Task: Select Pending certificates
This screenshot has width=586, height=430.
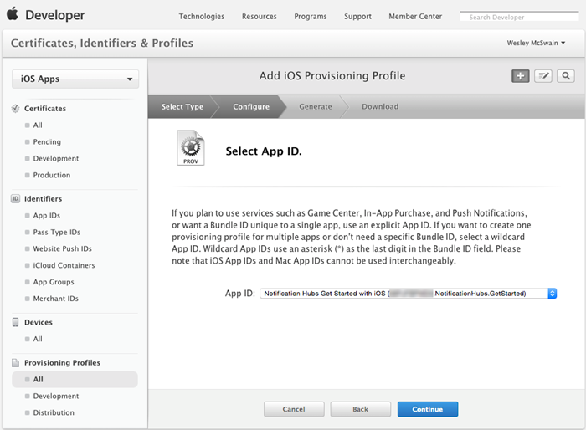Action: coord(47,141)
